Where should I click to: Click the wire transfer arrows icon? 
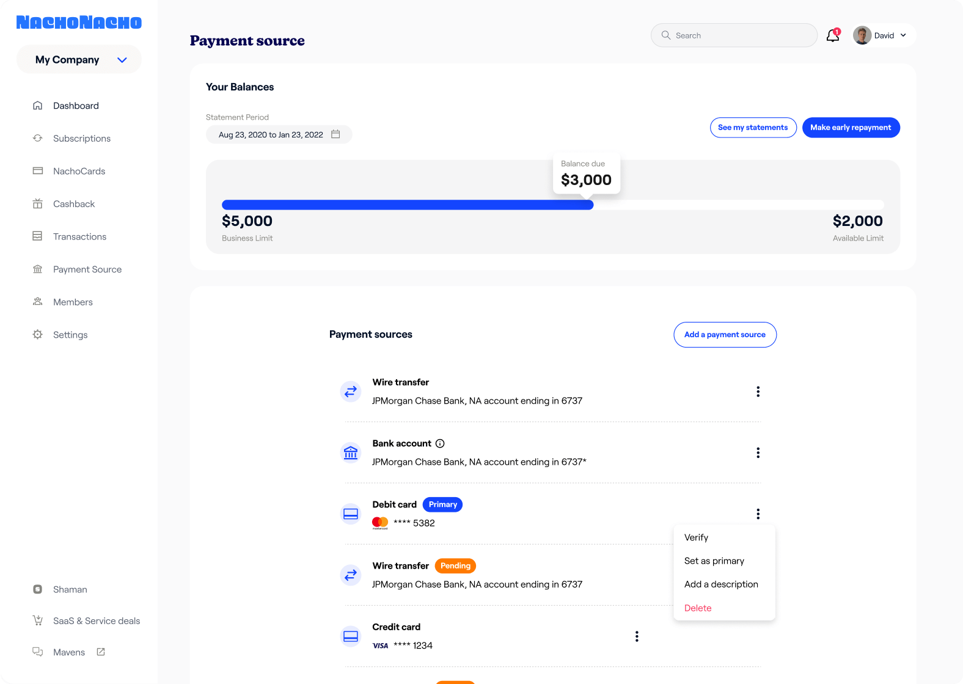(351, 391)
